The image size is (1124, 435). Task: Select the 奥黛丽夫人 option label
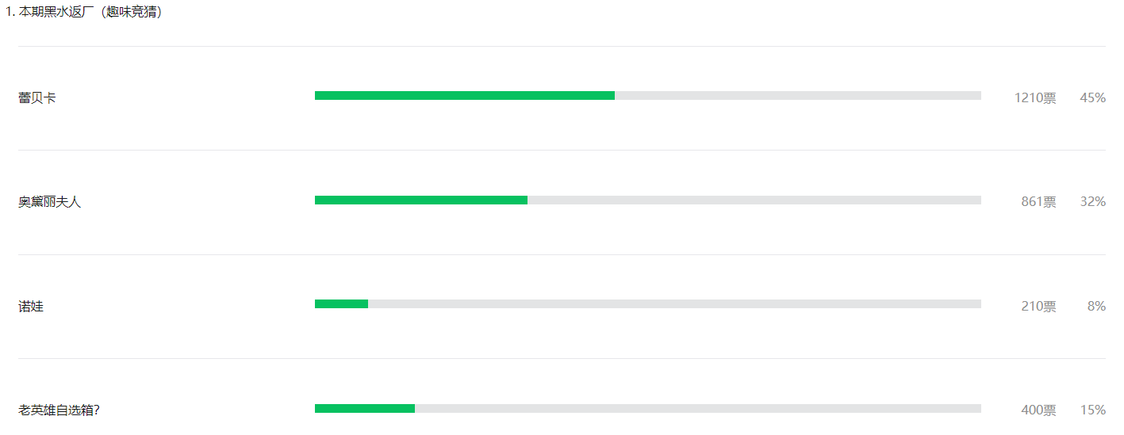[50, 202]
